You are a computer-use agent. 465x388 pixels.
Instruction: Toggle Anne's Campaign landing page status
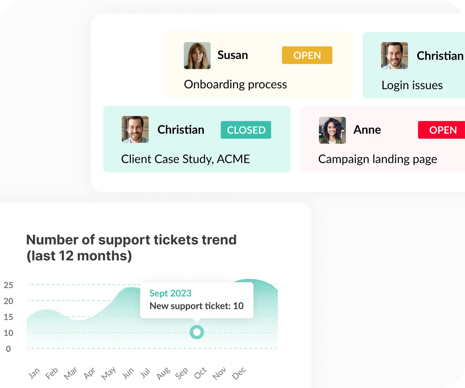point(443,130)
